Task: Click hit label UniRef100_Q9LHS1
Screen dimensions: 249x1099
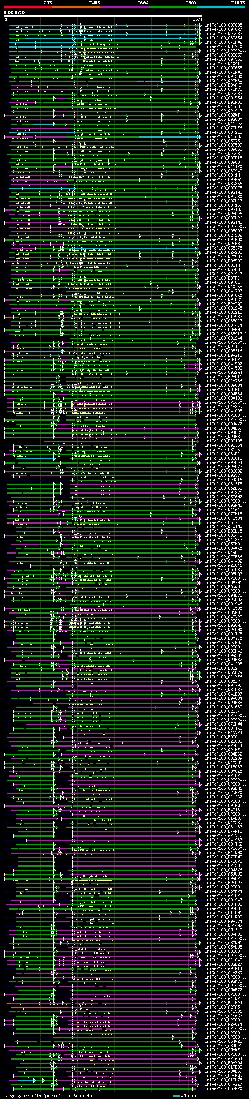Action: click(x=223, y=299)
